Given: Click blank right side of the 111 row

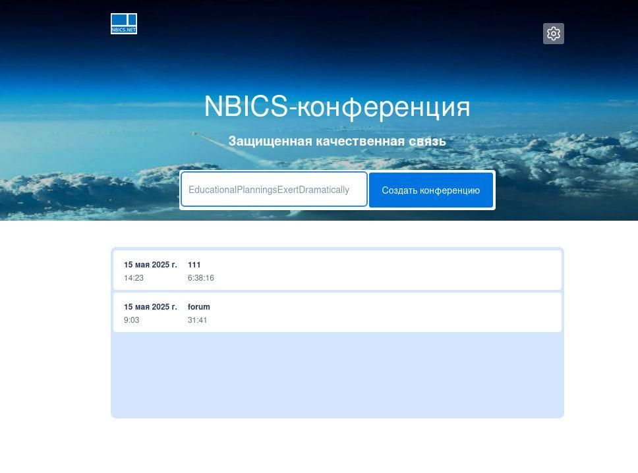Looking at the screenshot, I should point(428,271).
